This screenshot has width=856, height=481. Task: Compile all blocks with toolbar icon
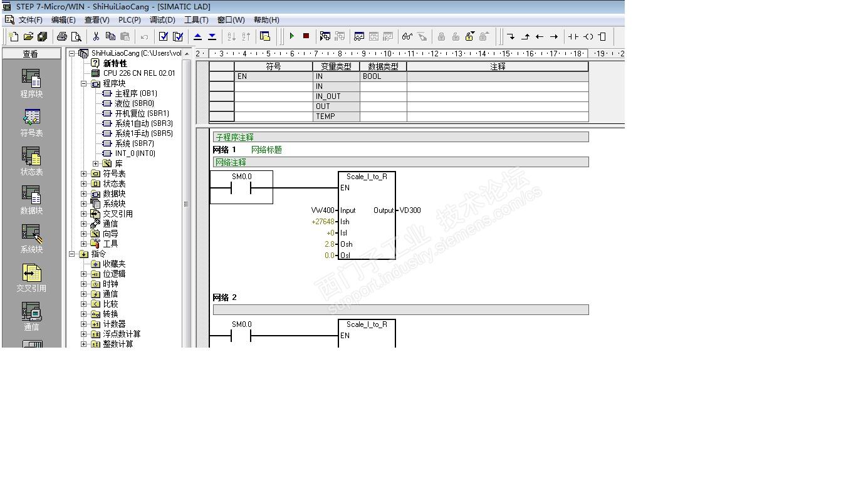click(x=178, y=36)
